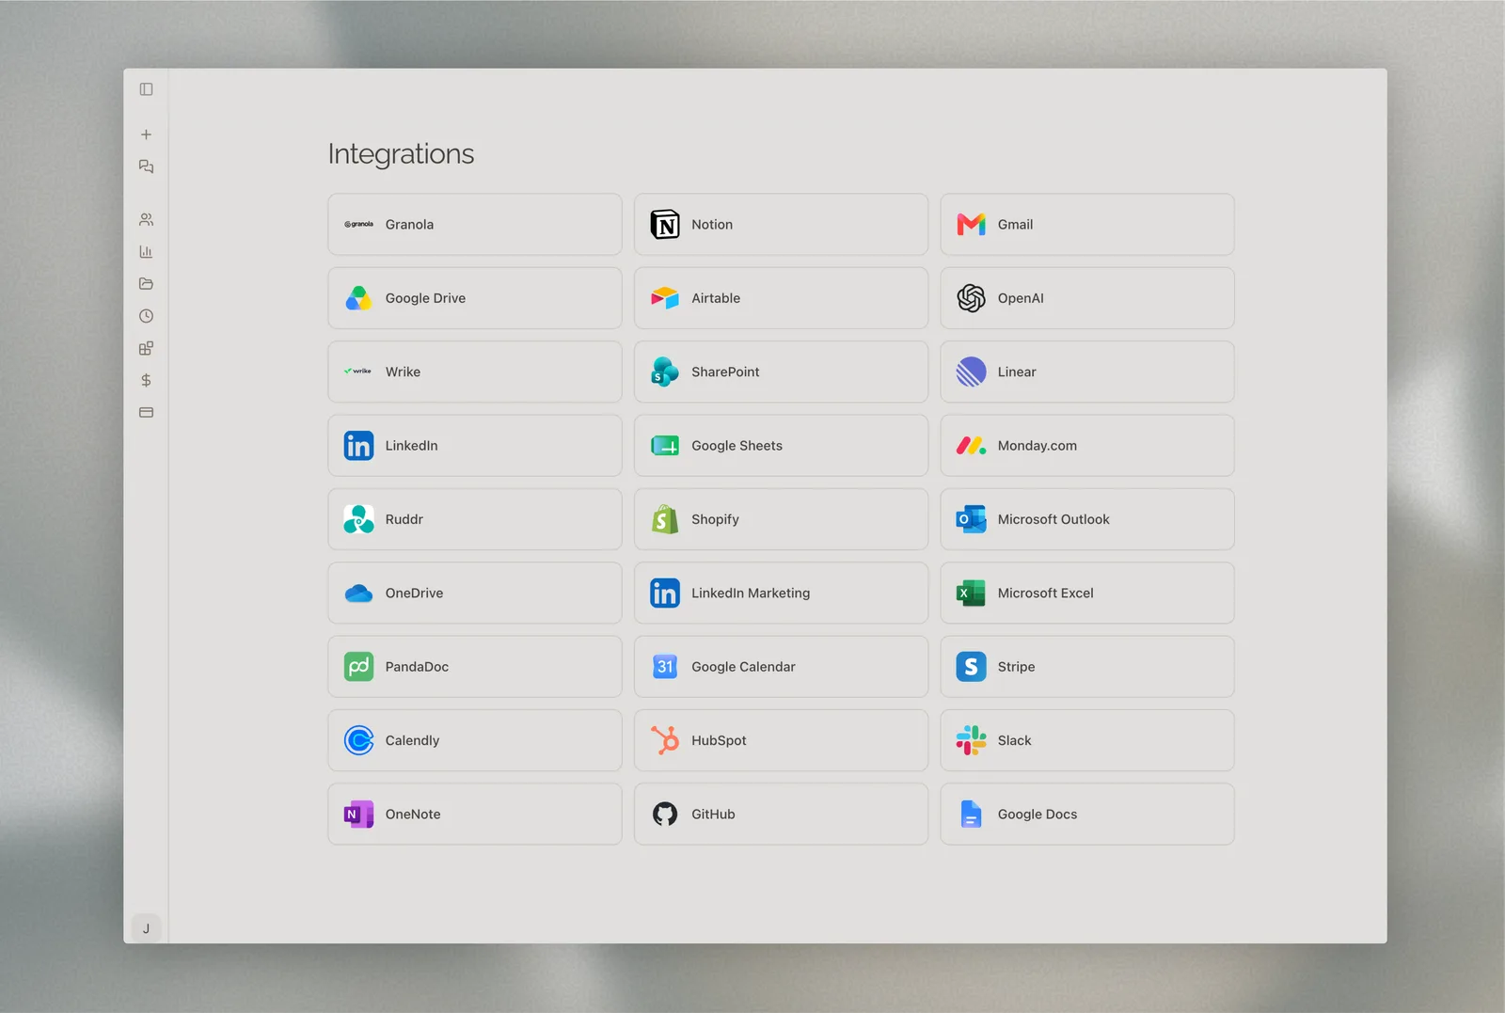Click the Shopify label text
Screen dimensions: 1505x1013
click(x=715, y=519)
